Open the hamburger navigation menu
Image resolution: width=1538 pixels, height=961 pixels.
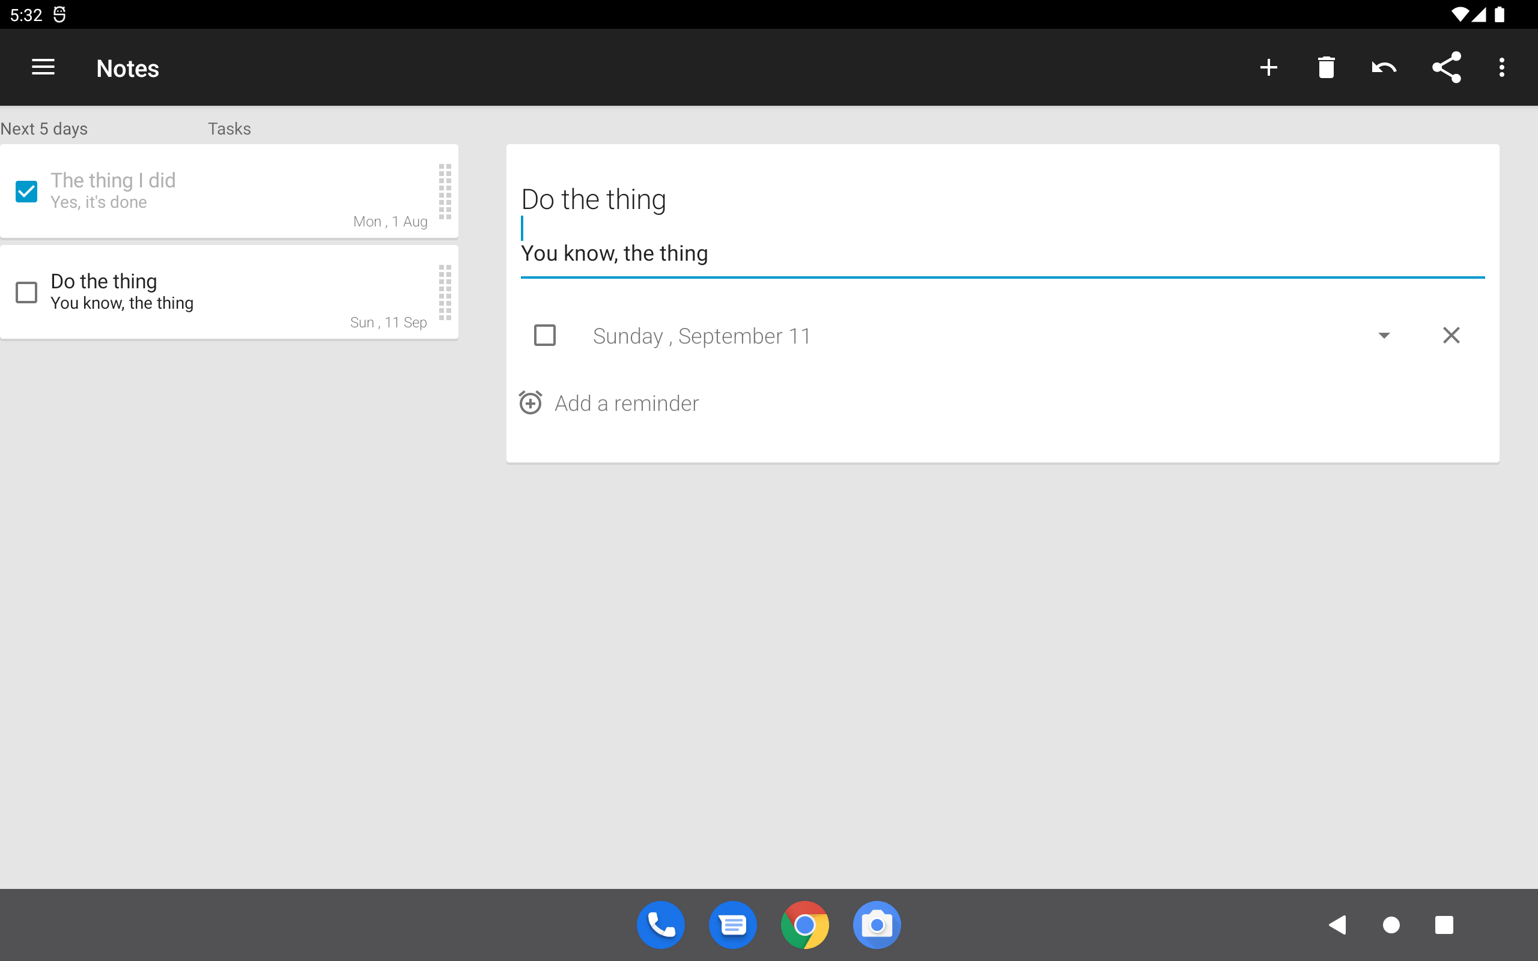point(43,67)
